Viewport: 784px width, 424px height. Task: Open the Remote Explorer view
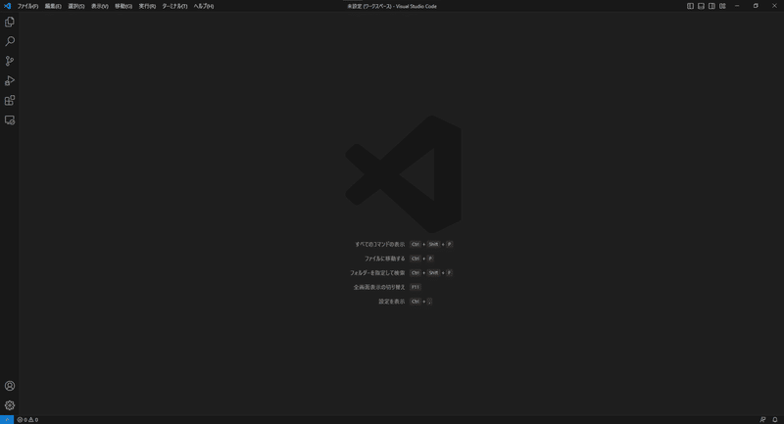(10, 120)
